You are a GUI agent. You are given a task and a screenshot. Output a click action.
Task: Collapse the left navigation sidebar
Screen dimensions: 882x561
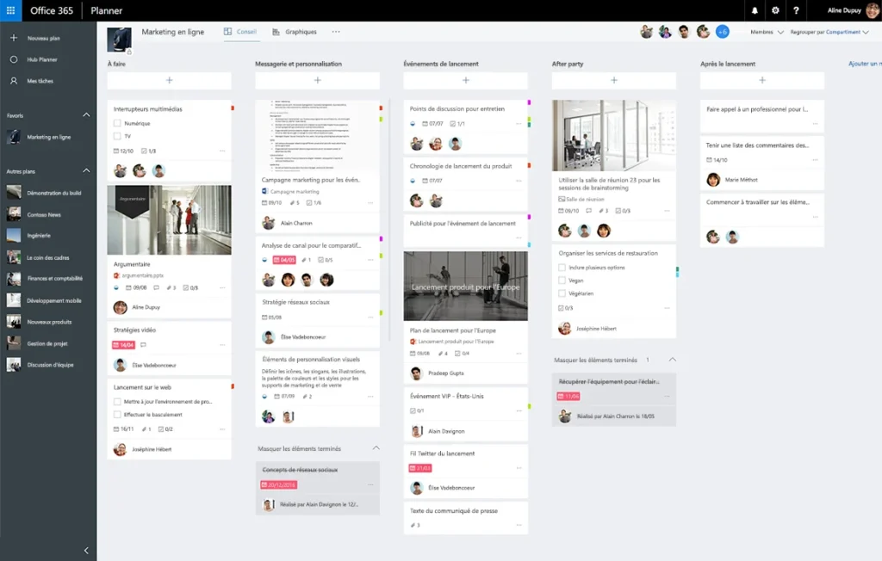86,551
